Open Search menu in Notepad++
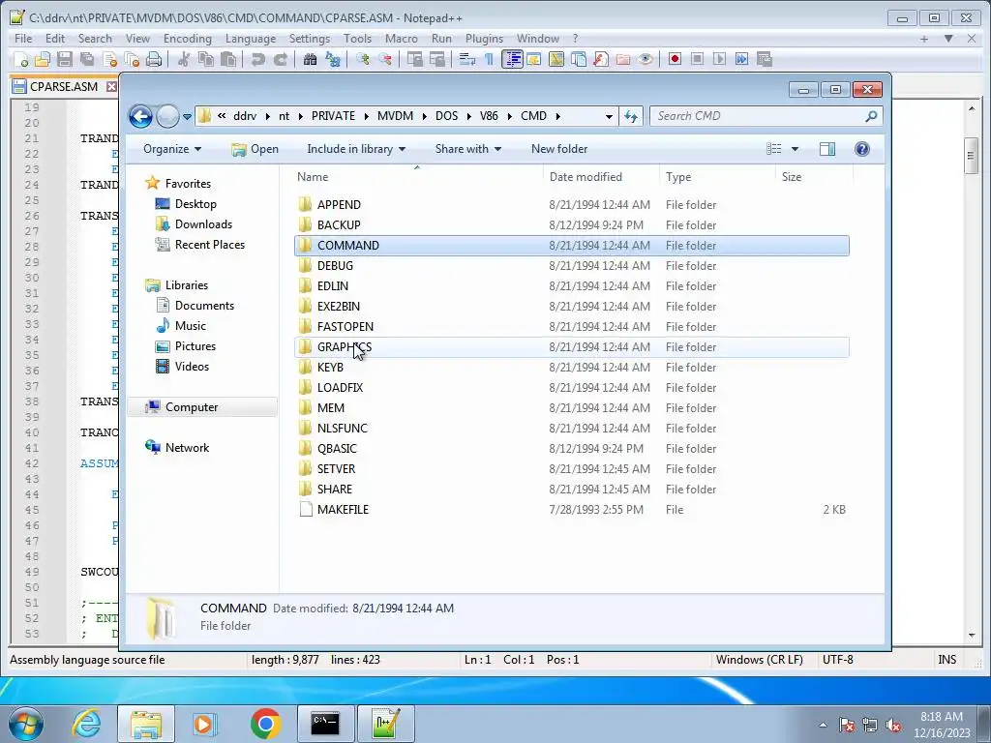The width and height of the screenshot is (991, 743). [95, 39]
